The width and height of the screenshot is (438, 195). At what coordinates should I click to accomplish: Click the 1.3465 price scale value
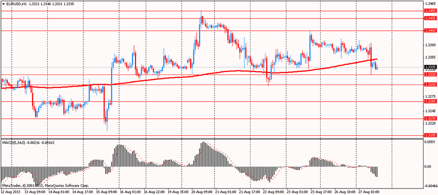[430, 4]
